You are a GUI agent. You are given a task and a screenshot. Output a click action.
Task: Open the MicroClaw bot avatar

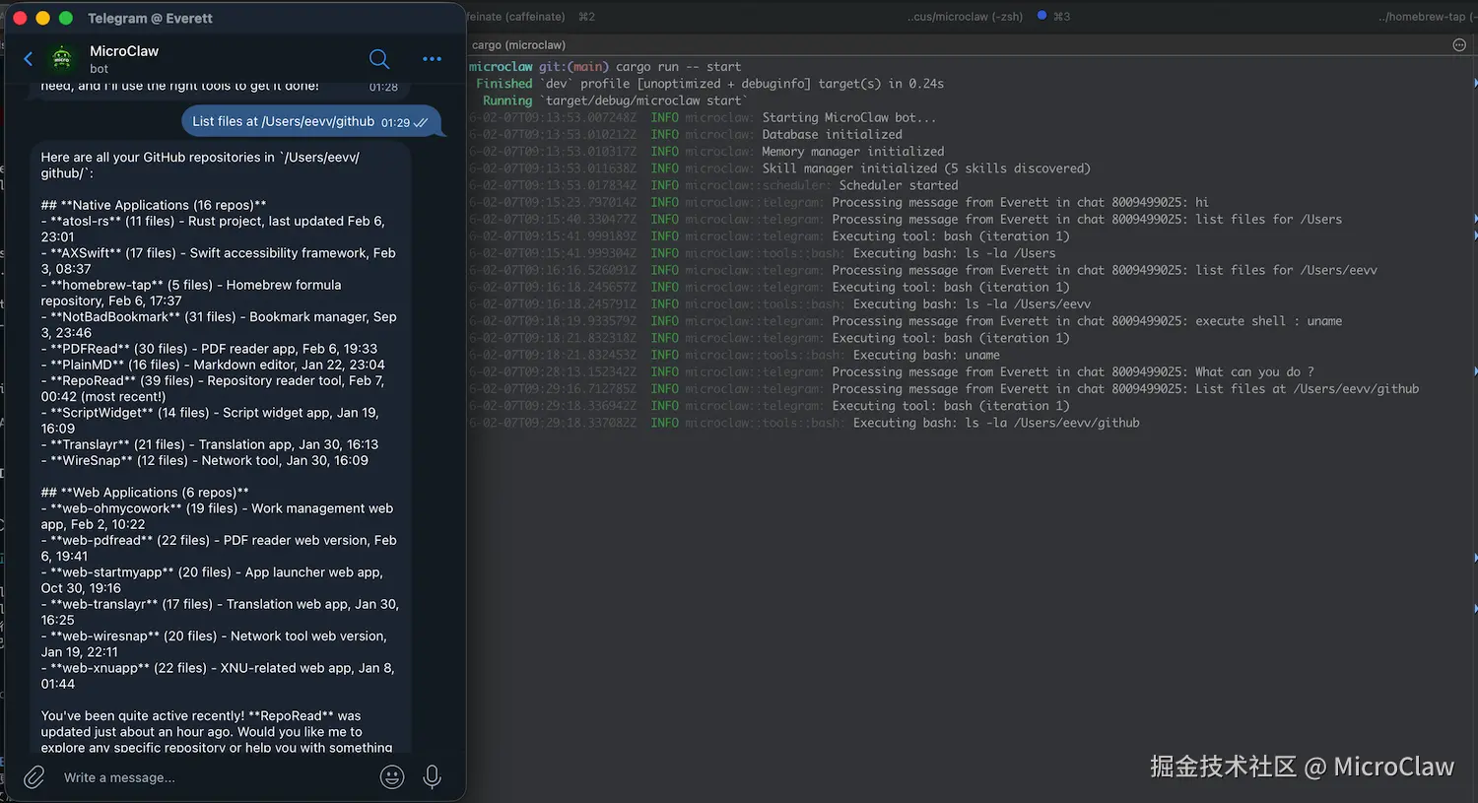(61, 59)
